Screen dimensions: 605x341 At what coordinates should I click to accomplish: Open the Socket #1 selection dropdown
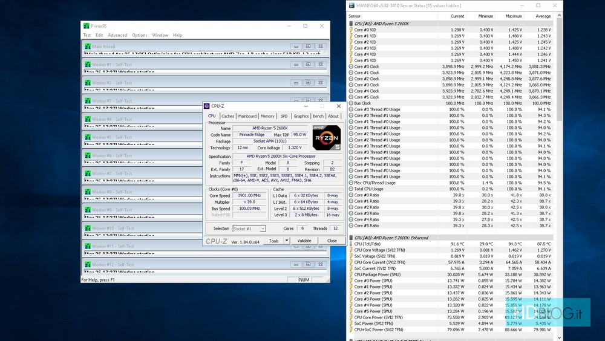point(249,229)
